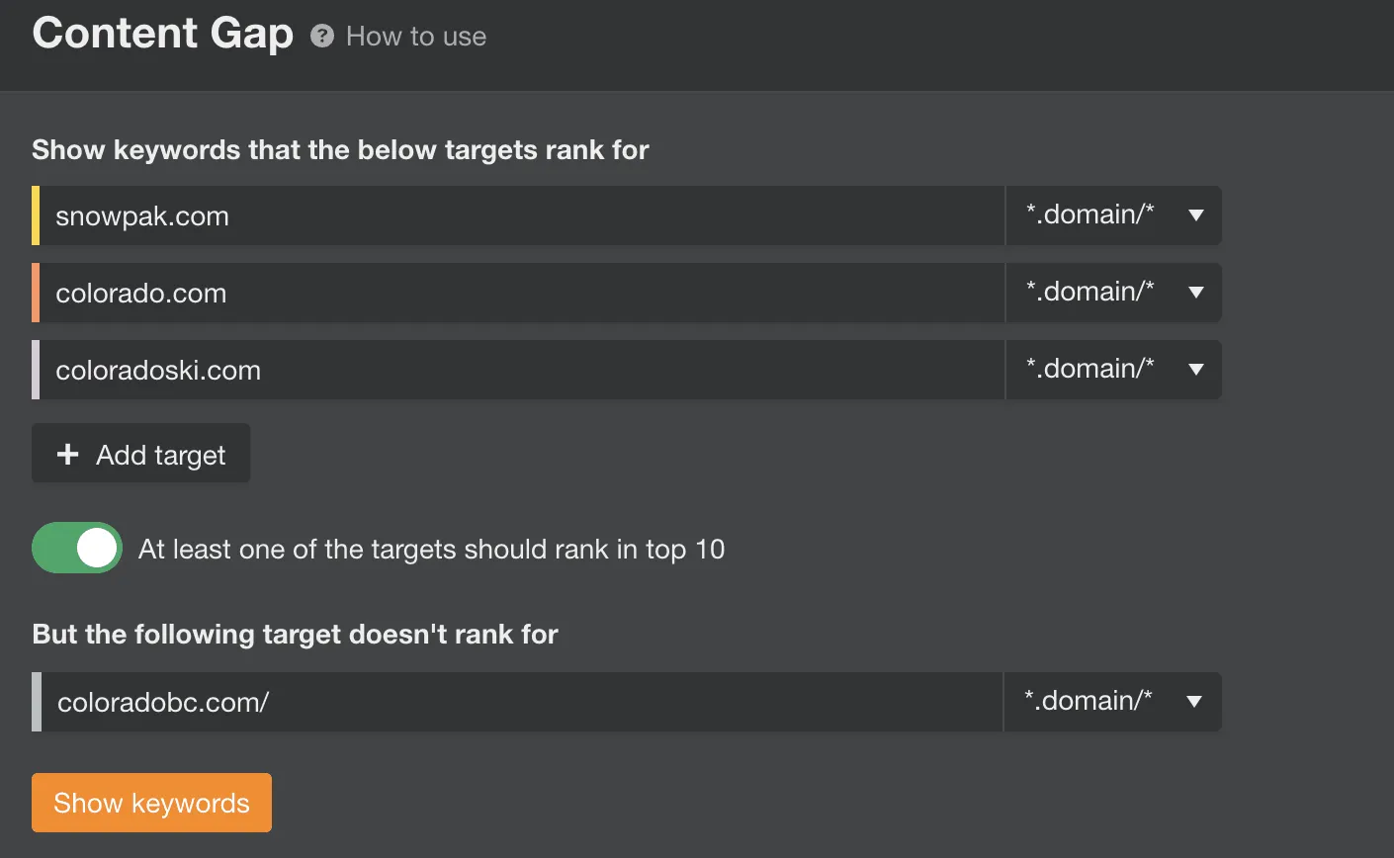The height and width of the screenshot is (858, 1394).
Task: Focus the colorado.com target field
Action: pos(520,293)
